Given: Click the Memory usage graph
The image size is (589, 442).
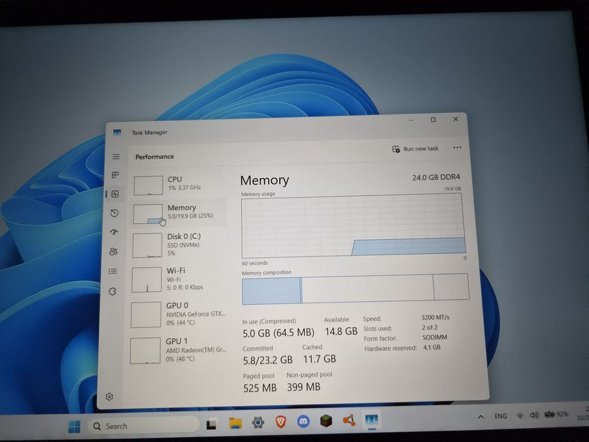Looking at the screenshot, I should click(x=353, y=225).
